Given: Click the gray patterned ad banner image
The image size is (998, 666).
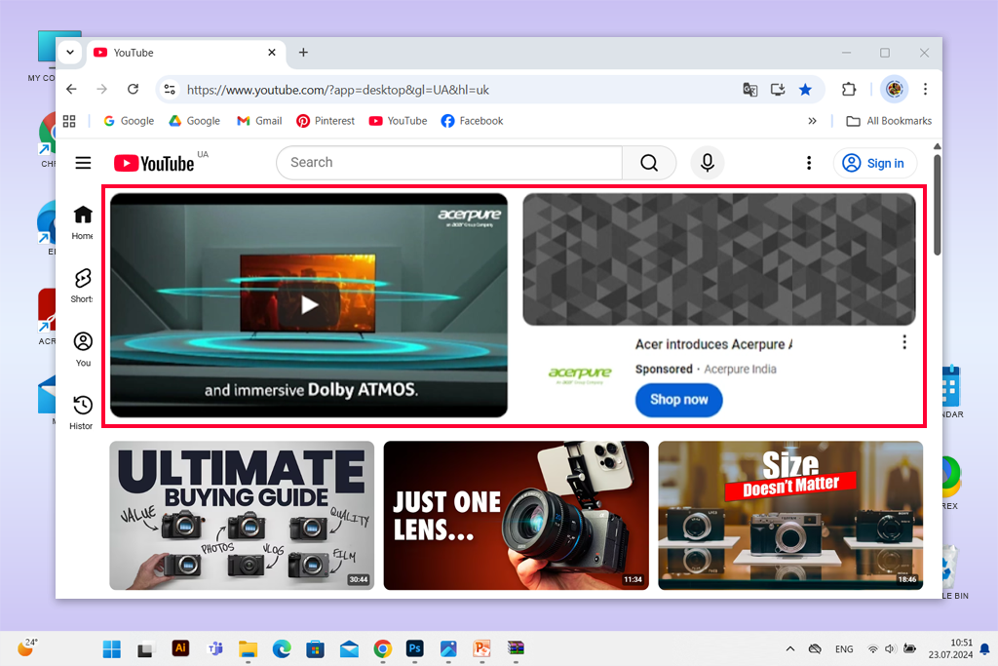Looking at the screenshot, I should click(719, 259).
